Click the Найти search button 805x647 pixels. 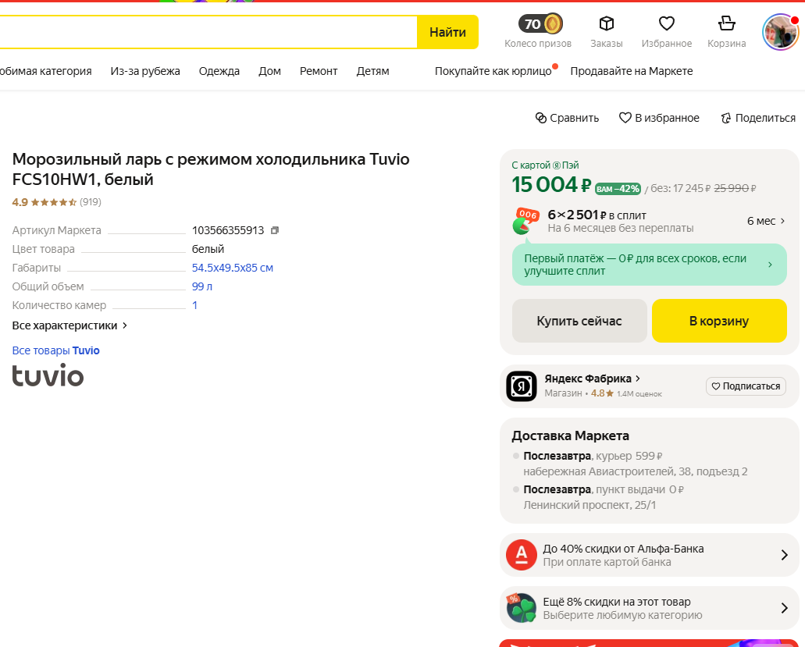click(447, 32)
